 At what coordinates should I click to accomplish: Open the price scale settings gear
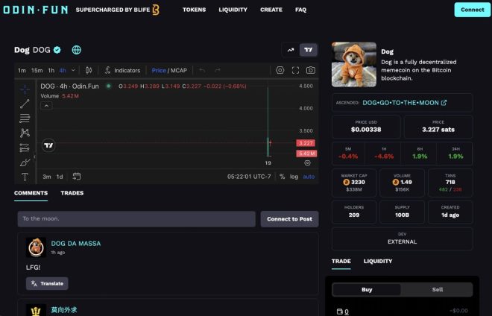pos(307,162)
